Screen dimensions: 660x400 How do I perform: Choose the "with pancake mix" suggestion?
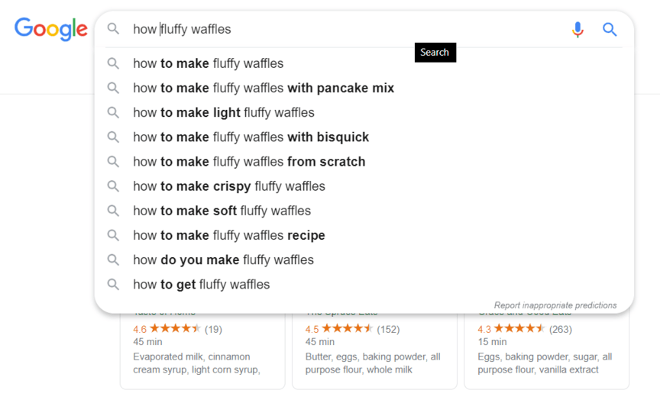(x=264, y=88)
